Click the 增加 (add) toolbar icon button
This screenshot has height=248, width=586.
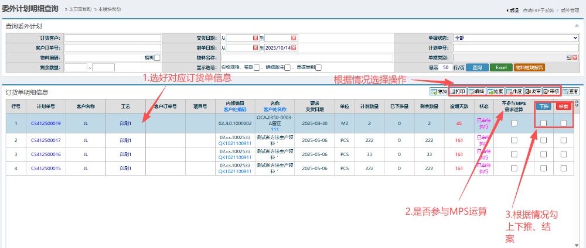pyautogui.click(x=438, y=92)
